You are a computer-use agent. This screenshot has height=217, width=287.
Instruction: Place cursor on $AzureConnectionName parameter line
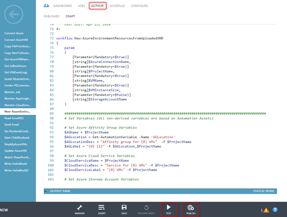coord(102,62)
